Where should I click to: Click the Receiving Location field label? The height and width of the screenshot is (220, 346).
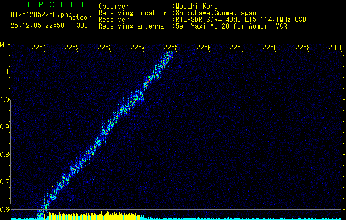click(133, 13)
